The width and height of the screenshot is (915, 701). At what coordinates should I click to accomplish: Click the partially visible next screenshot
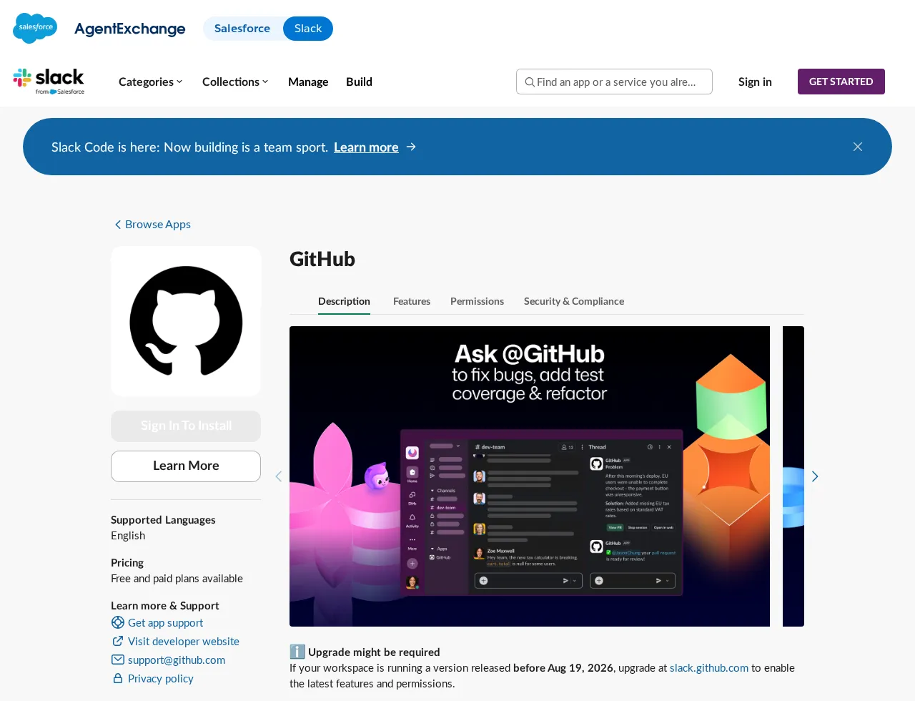[x=793, y=476]
